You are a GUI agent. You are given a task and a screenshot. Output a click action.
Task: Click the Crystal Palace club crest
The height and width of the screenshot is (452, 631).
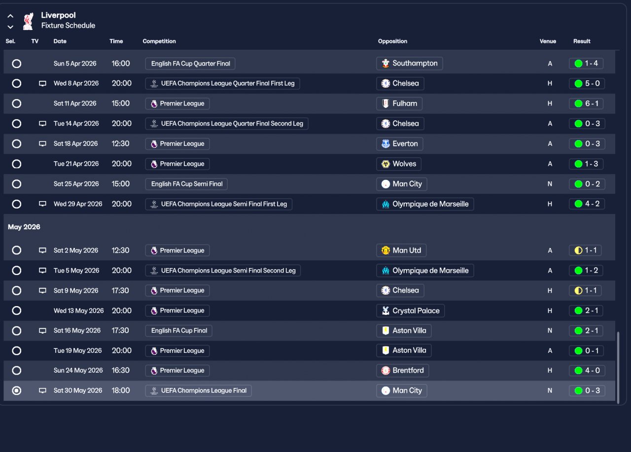(386, 311)
